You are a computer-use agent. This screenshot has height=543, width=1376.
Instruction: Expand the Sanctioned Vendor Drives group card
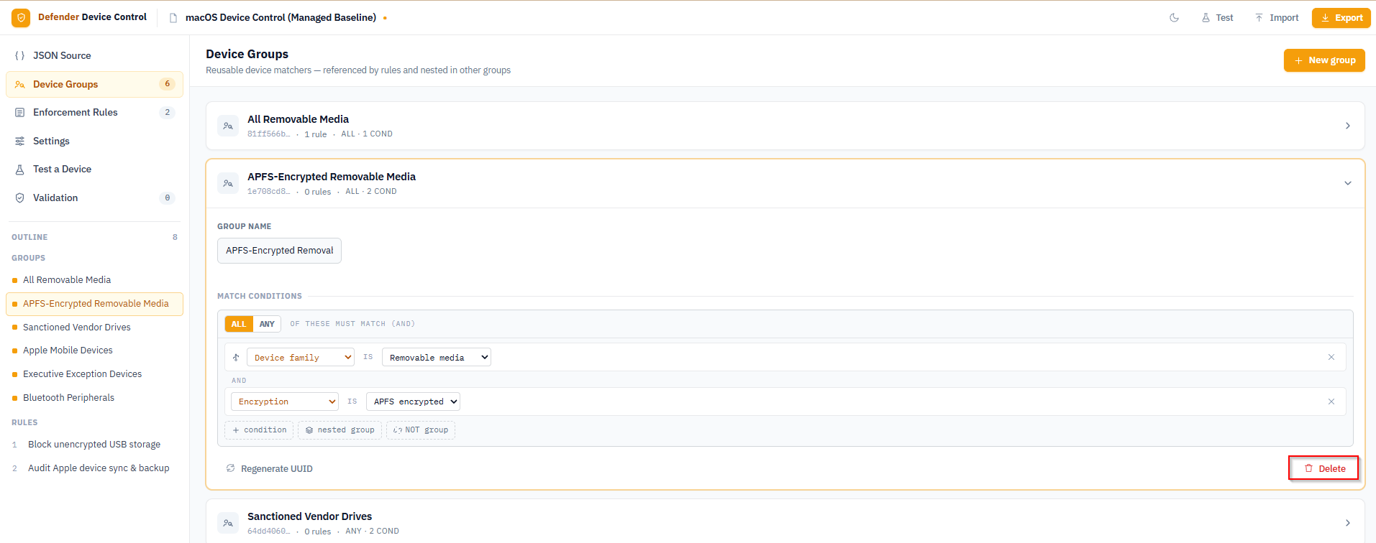click(x=1348, y=523)
